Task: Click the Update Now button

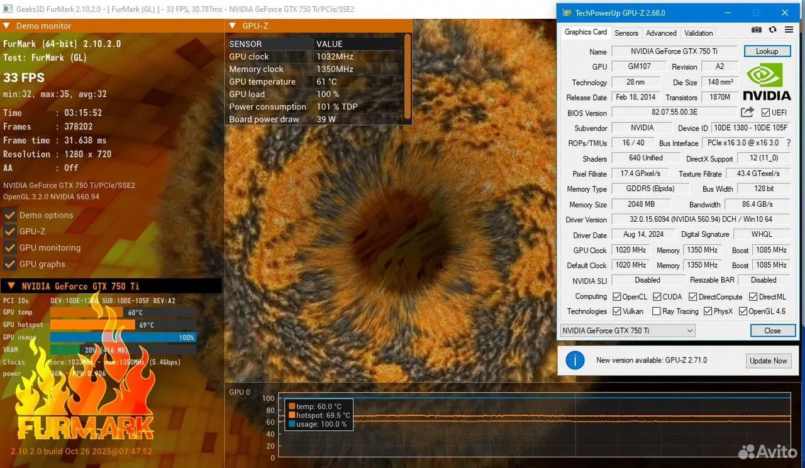Action: tap(768, 361)
